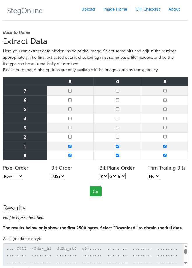Check the G bit 5 checkbox
This screenshot has height=268, width=192.
pyautogui.click(x=118, y=109)
